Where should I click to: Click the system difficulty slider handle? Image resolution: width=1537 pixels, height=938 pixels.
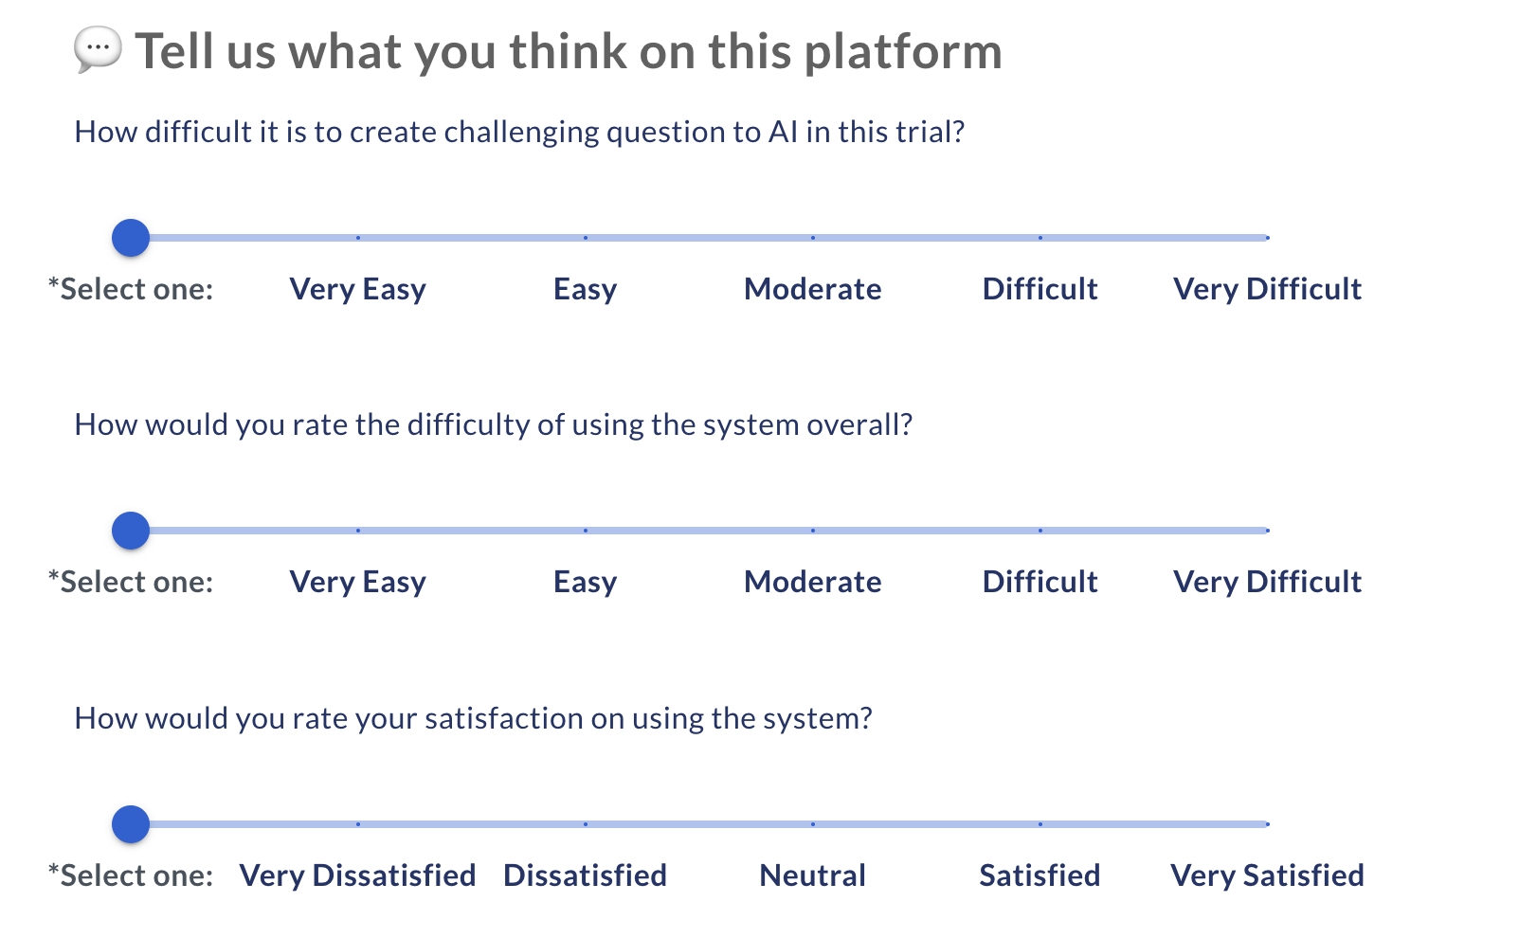(x=131, y=531)
